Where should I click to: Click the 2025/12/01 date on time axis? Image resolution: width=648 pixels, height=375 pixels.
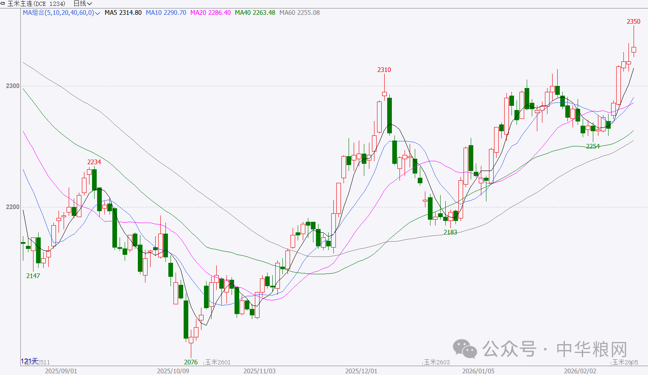(361, 371)
